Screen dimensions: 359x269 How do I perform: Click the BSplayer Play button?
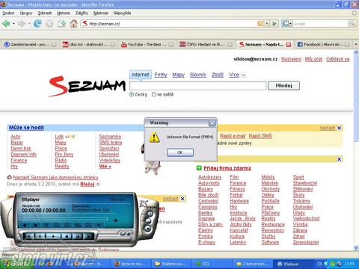tap(53, 236)
